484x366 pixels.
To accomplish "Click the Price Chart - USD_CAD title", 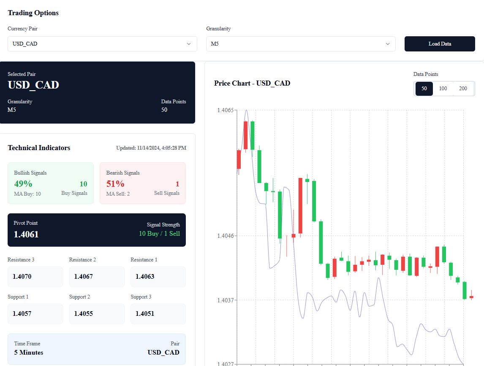I will pyautogui.click(x=252, y=83).
